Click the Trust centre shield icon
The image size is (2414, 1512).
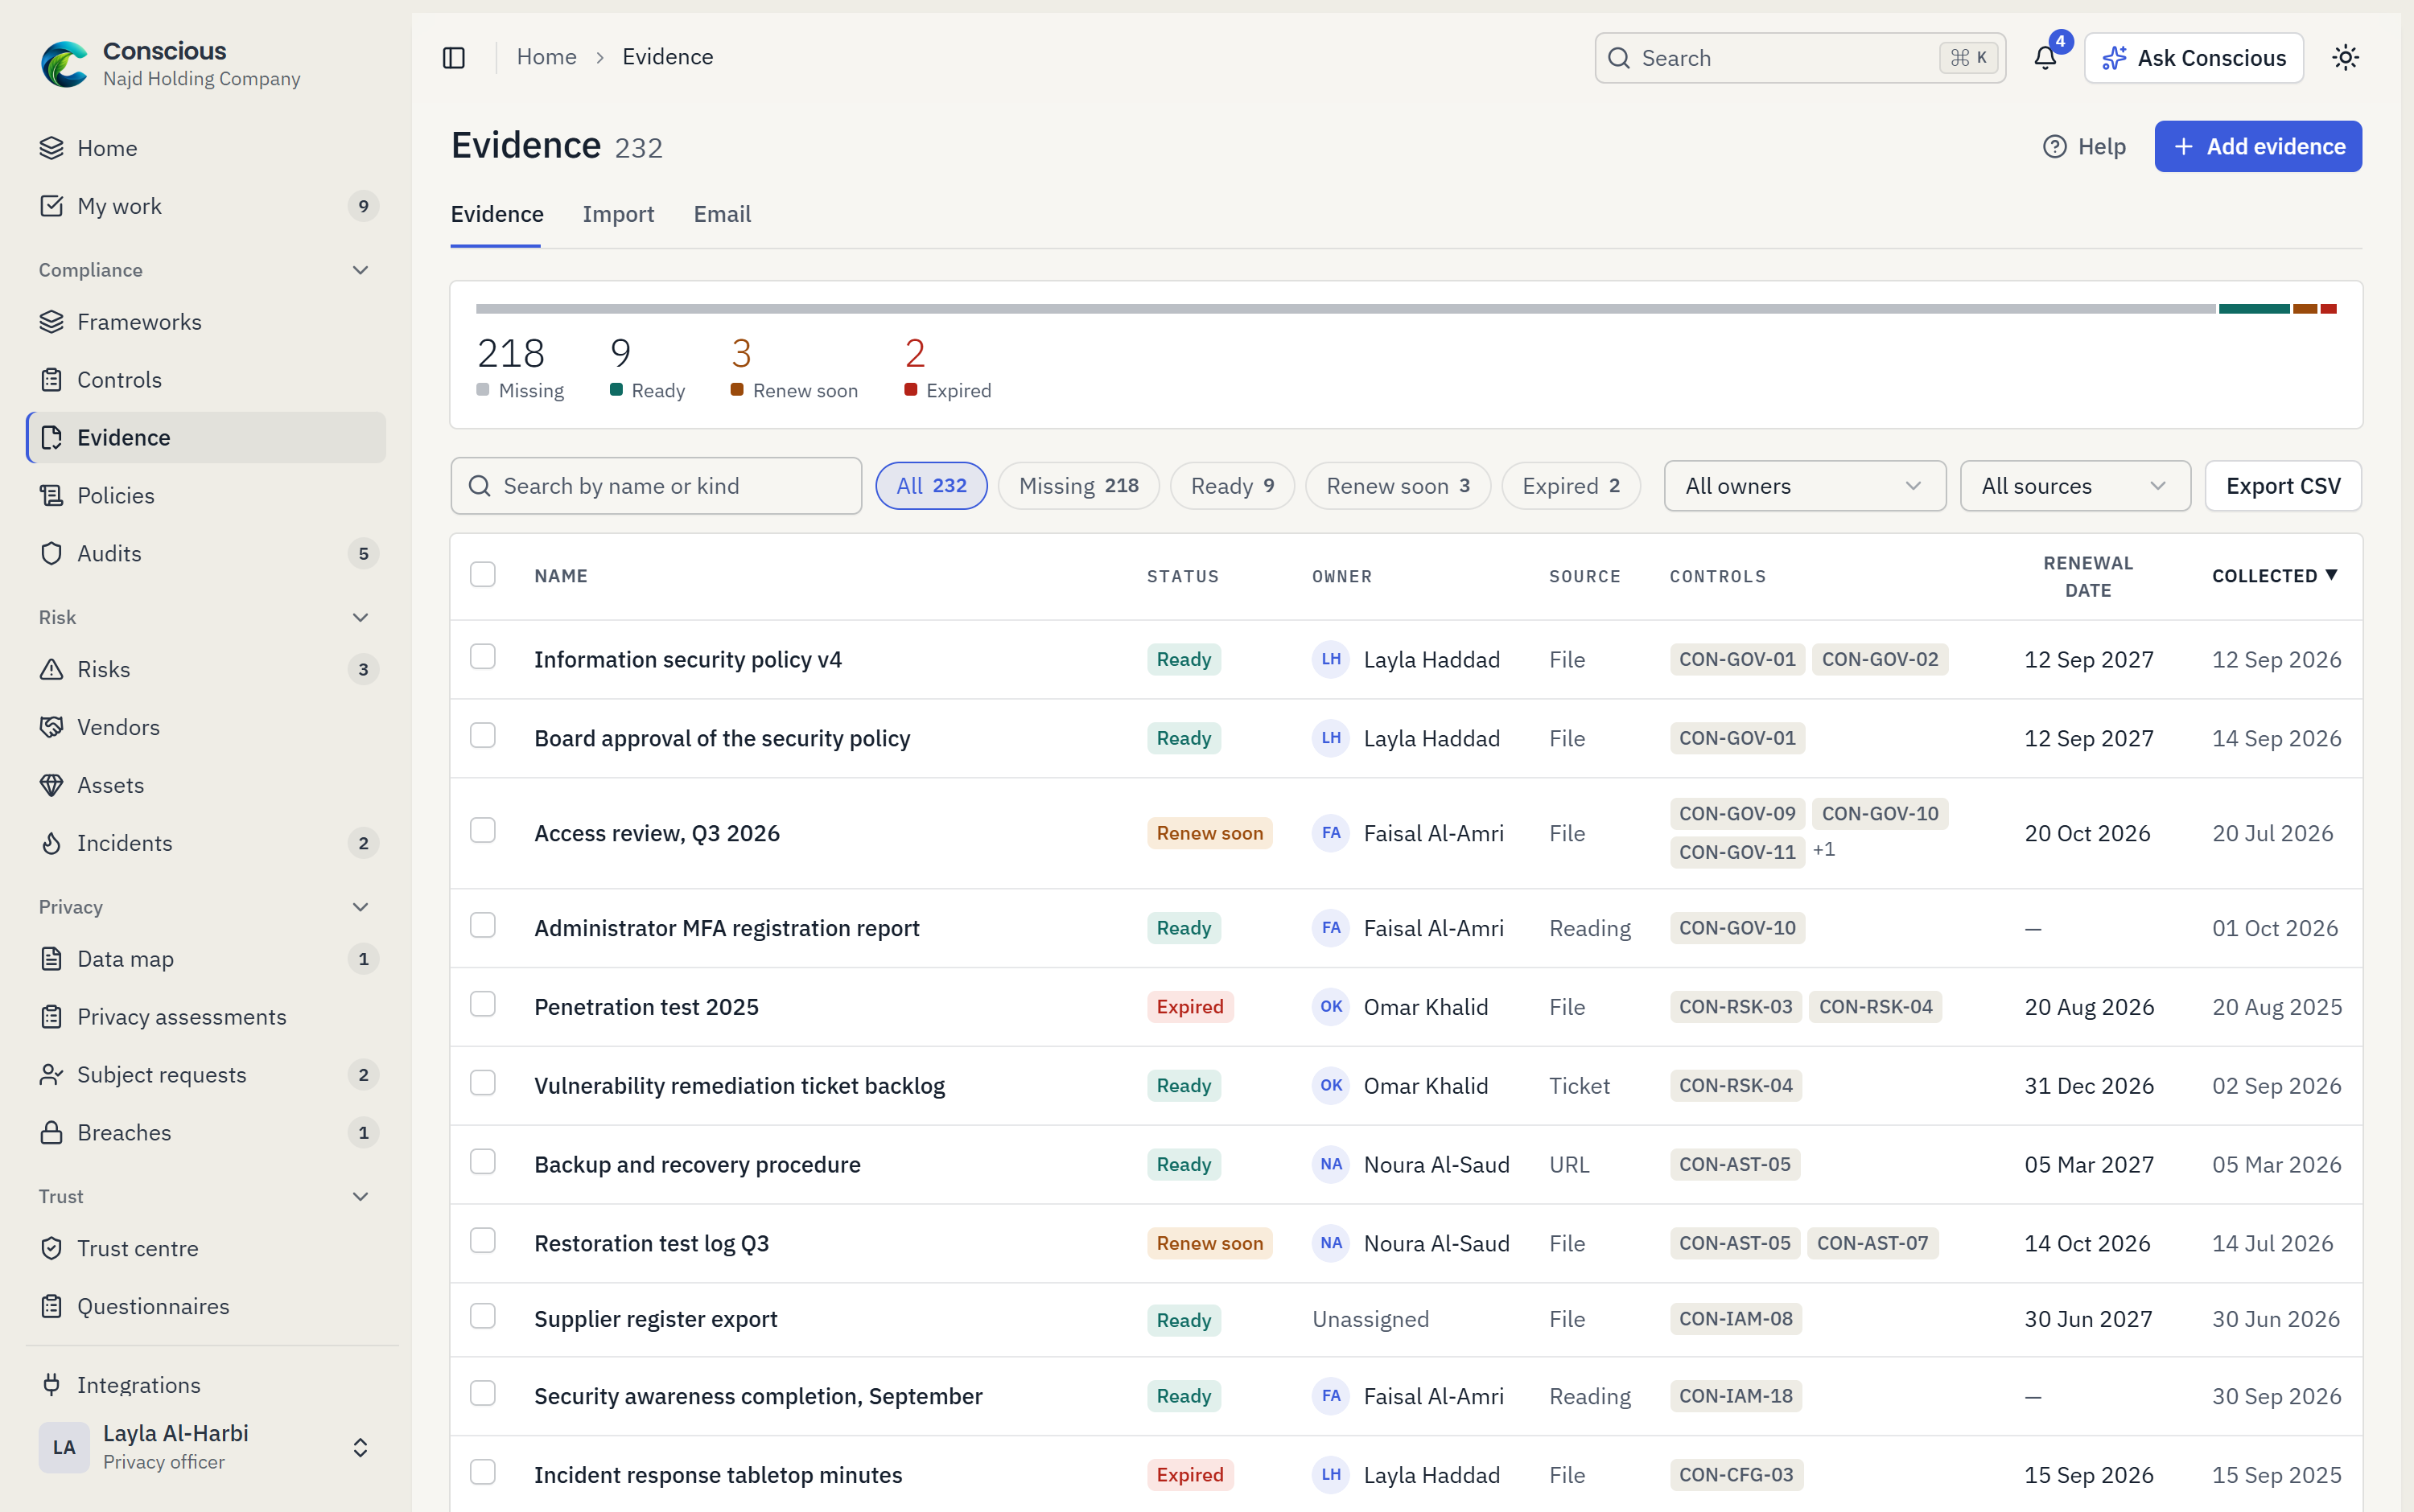(51, 1250)
